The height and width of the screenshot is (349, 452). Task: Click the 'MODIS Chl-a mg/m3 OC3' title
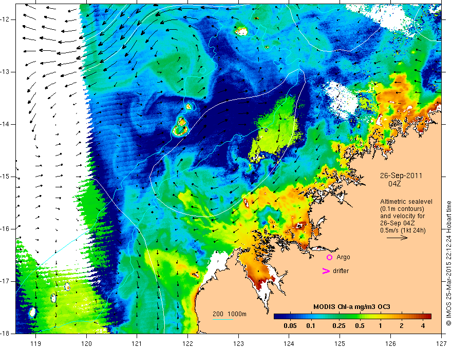(352, 307)
